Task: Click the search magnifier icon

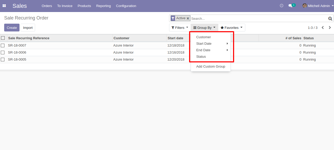Action: [330, 18]
